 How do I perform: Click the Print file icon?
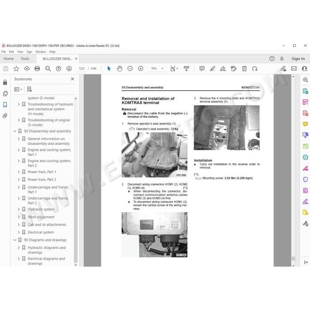37,69
